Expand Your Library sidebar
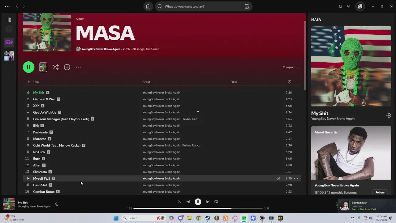The image size is (396, 223). (x=9, y=20)
